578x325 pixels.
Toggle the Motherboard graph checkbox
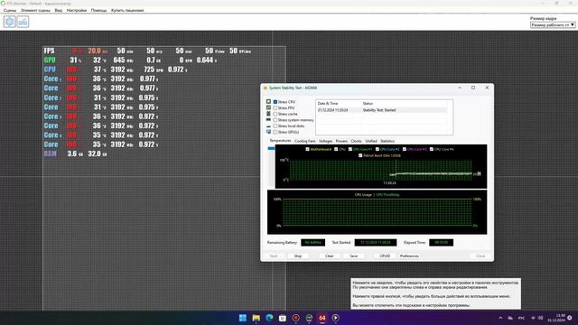[307, 149]
